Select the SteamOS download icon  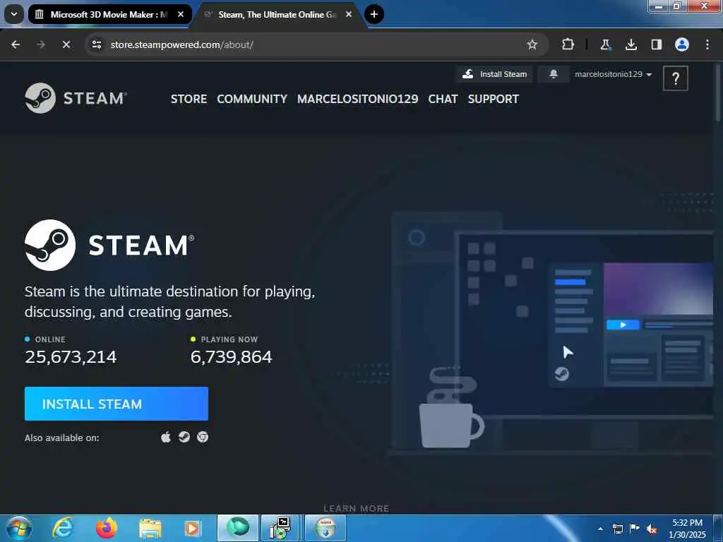click(x=184, y=437)
